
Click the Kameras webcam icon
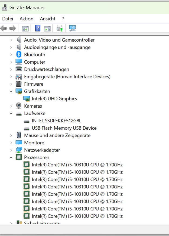(19, 106)
